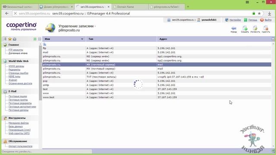
Task: Select the isp1.coopertino.org. NS record
Action: [x=157, y=56]
